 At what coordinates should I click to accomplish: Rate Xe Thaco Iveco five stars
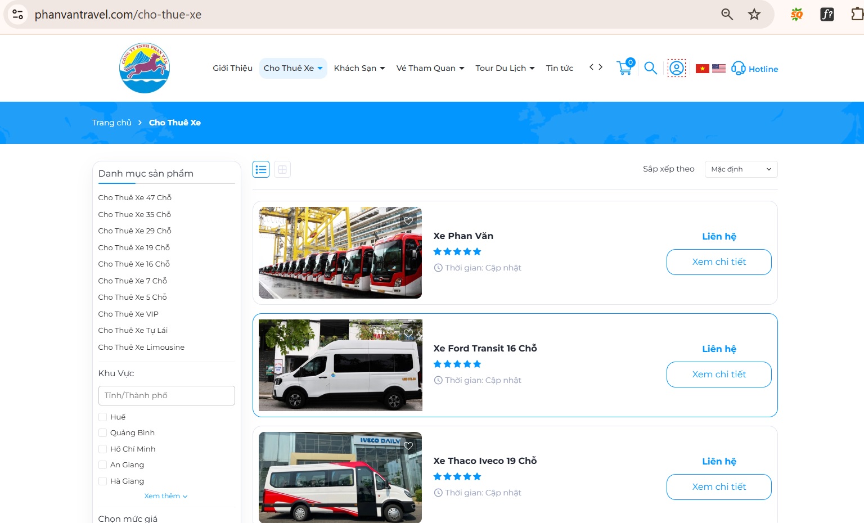(476, 476)
